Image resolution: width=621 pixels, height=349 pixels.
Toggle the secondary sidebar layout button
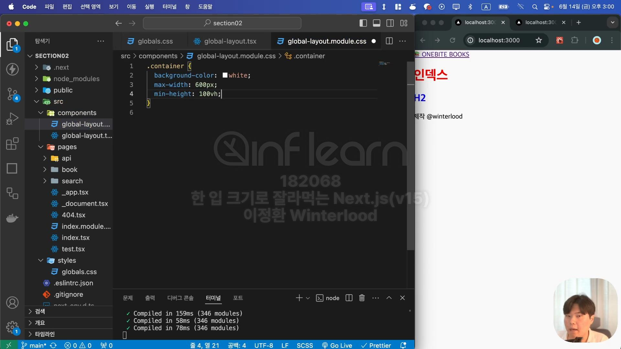[390, 23]
